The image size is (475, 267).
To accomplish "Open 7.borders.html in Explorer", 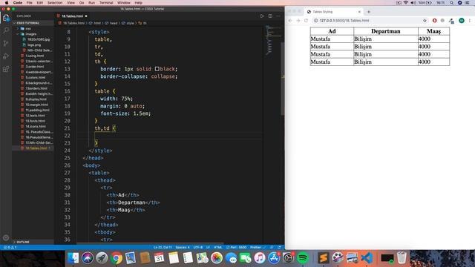I will tap(36, 88).
